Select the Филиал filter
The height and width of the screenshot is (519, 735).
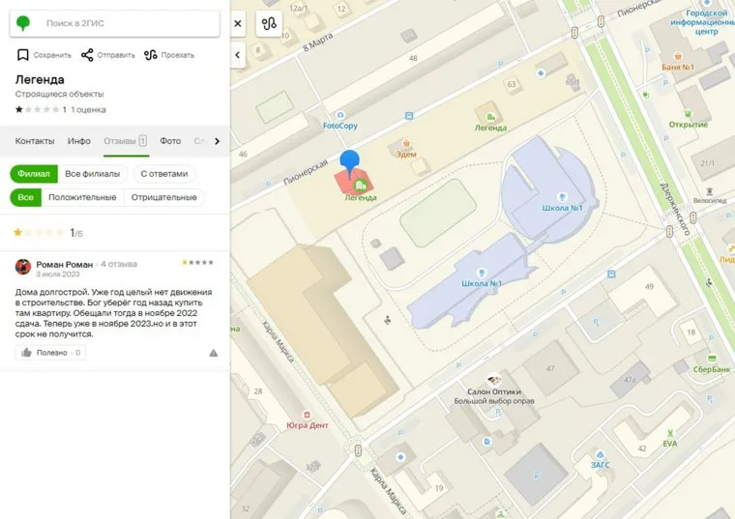33,174
